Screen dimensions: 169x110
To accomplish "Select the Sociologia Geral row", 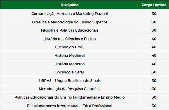I will [x=84, y=72].
